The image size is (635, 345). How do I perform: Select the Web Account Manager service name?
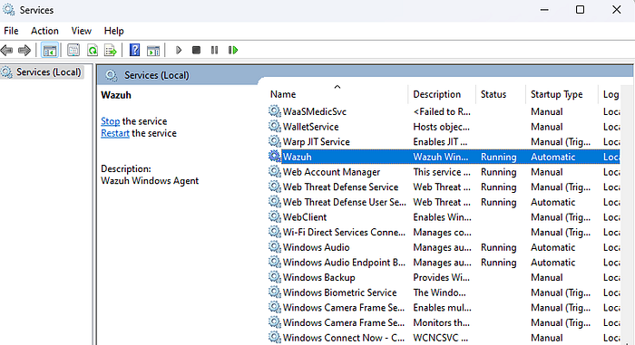pyautogui.click(x=331, y=171)
